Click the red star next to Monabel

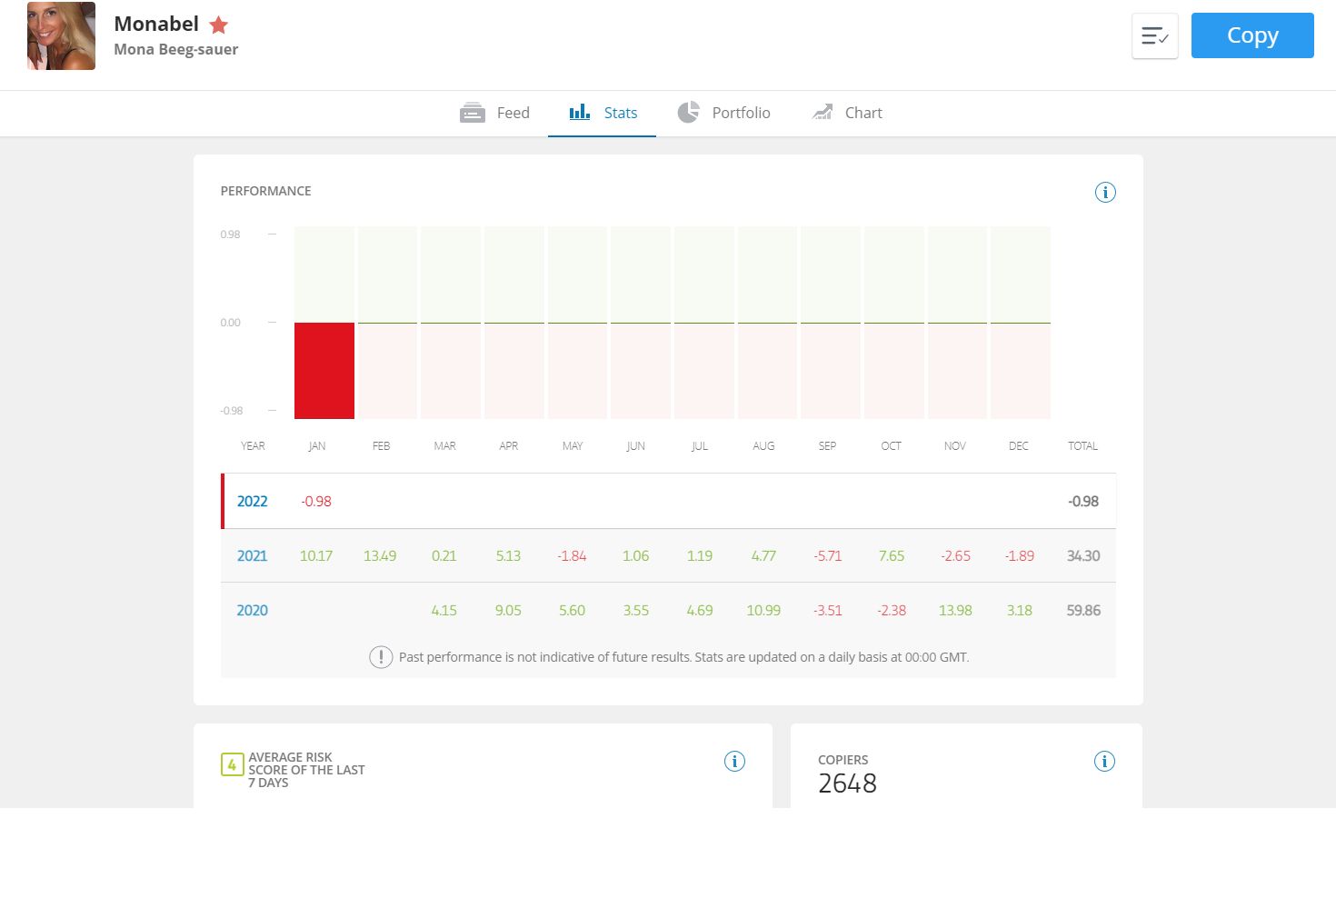click(x=218, y=25)
